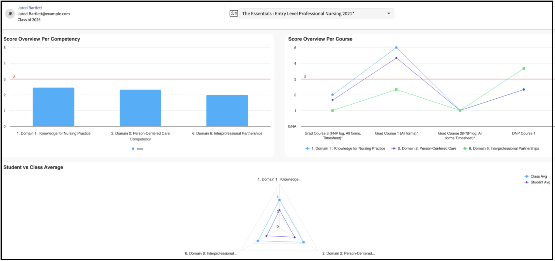
Task: Open the Jared Bartlett profile link
Action: [x=30, y=8]
